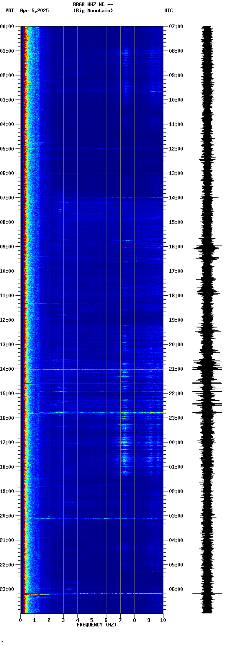Click the 21:00 UTC time label
Image resolution: width=225 pixels, height=646 pixels.
[x=176, y=369]
